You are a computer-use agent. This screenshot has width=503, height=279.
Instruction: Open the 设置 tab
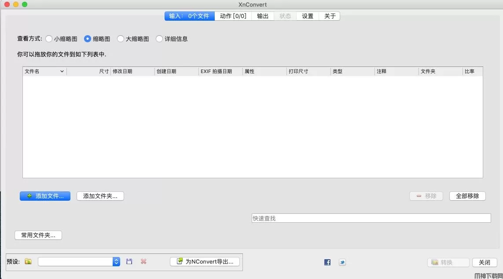(308, 16)
